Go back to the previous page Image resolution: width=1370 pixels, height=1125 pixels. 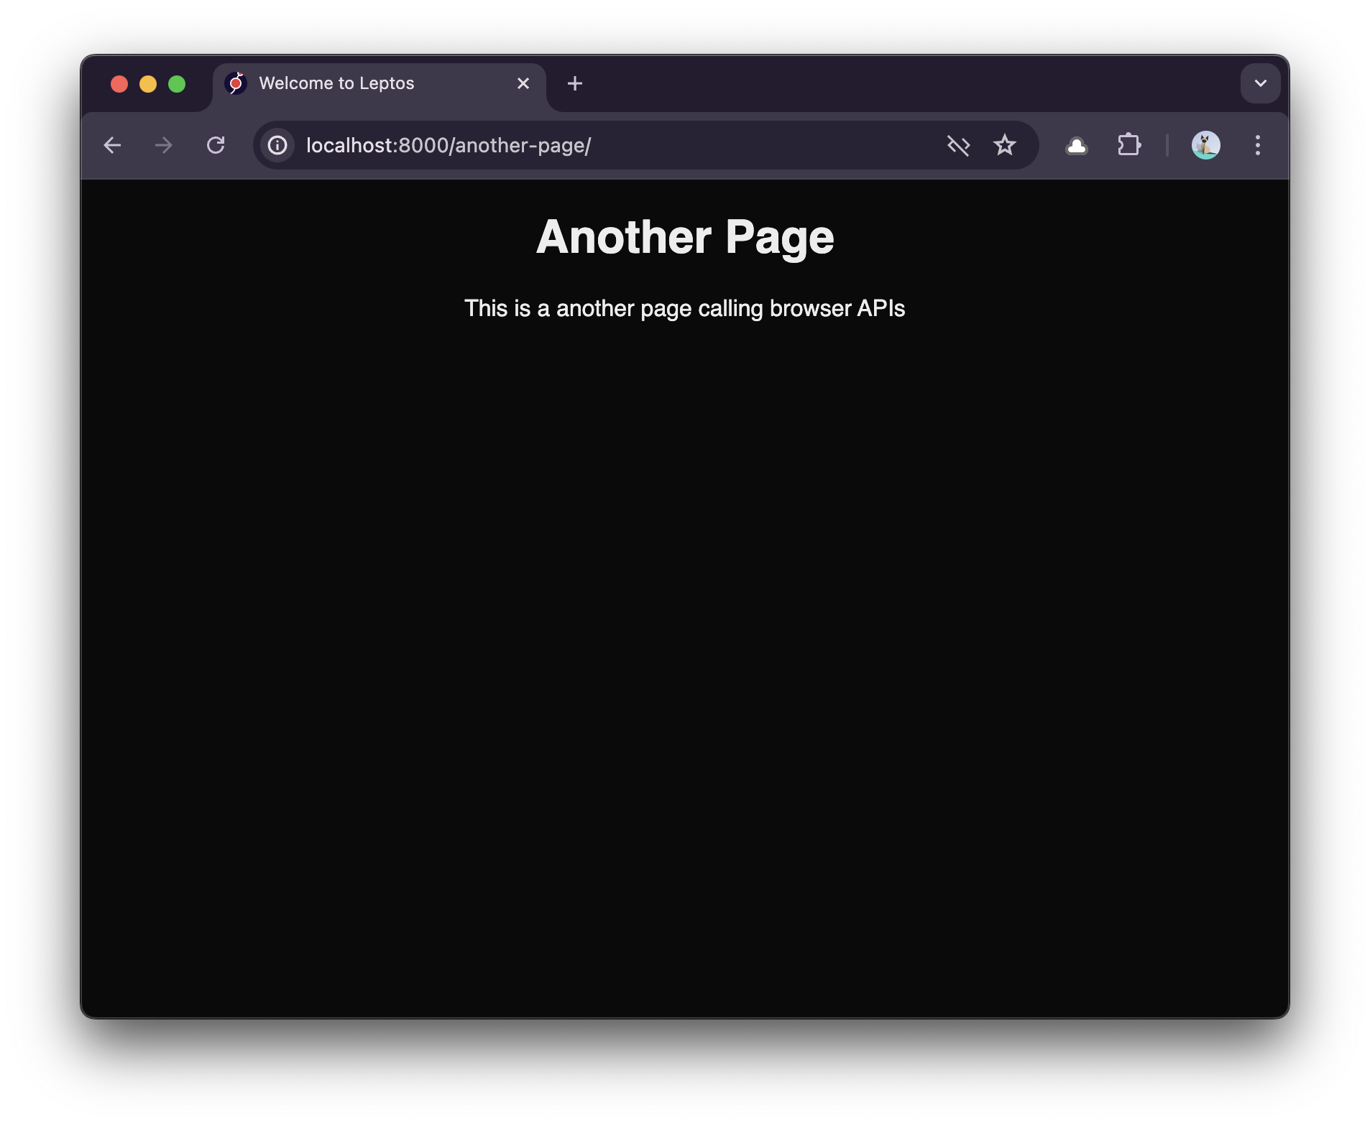click(x=112, y=146)
